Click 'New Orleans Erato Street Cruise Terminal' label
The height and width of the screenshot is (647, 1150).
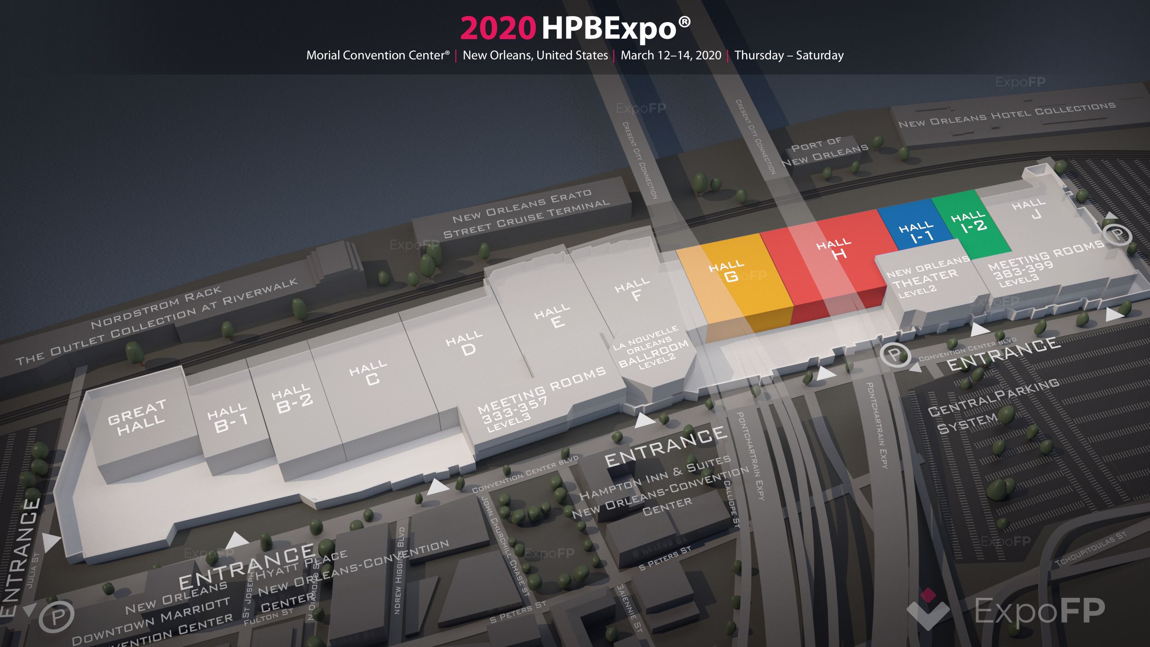click(x=527, y=213)
